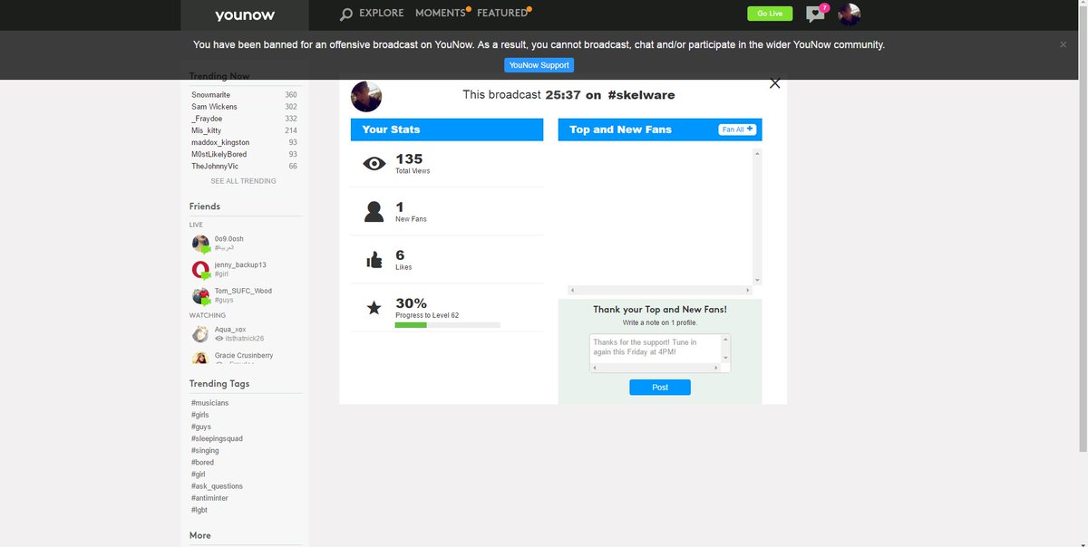Screen dimensions: 1088x547
Task: Open the #singing trending tag
Action: tap(205, 450)
